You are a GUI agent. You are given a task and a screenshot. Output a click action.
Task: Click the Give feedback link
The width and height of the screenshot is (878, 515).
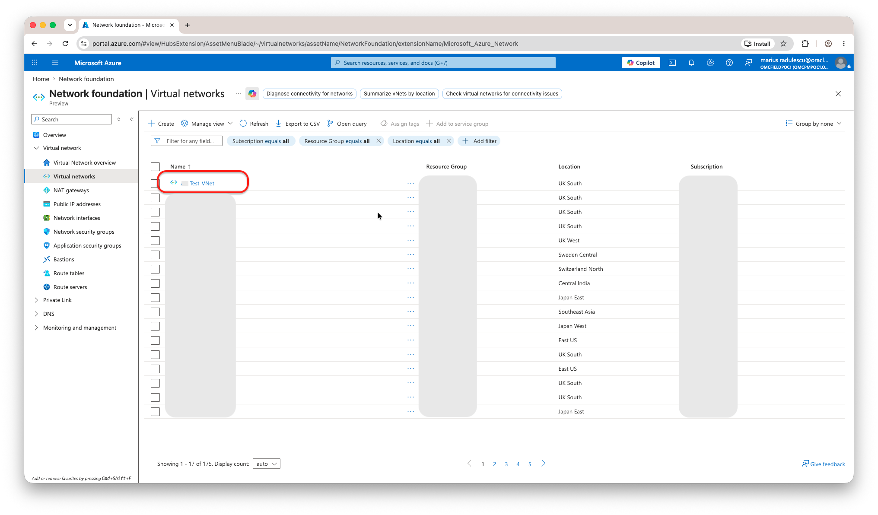point(823,464)
